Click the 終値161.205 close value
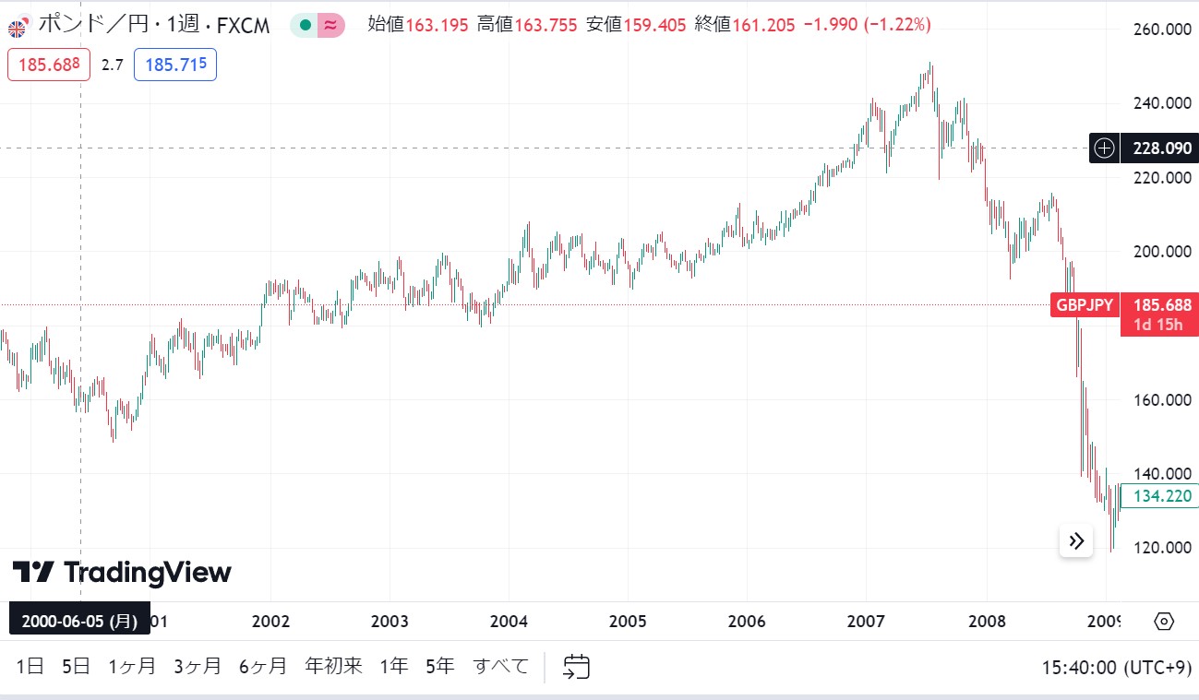 [745, 25]
